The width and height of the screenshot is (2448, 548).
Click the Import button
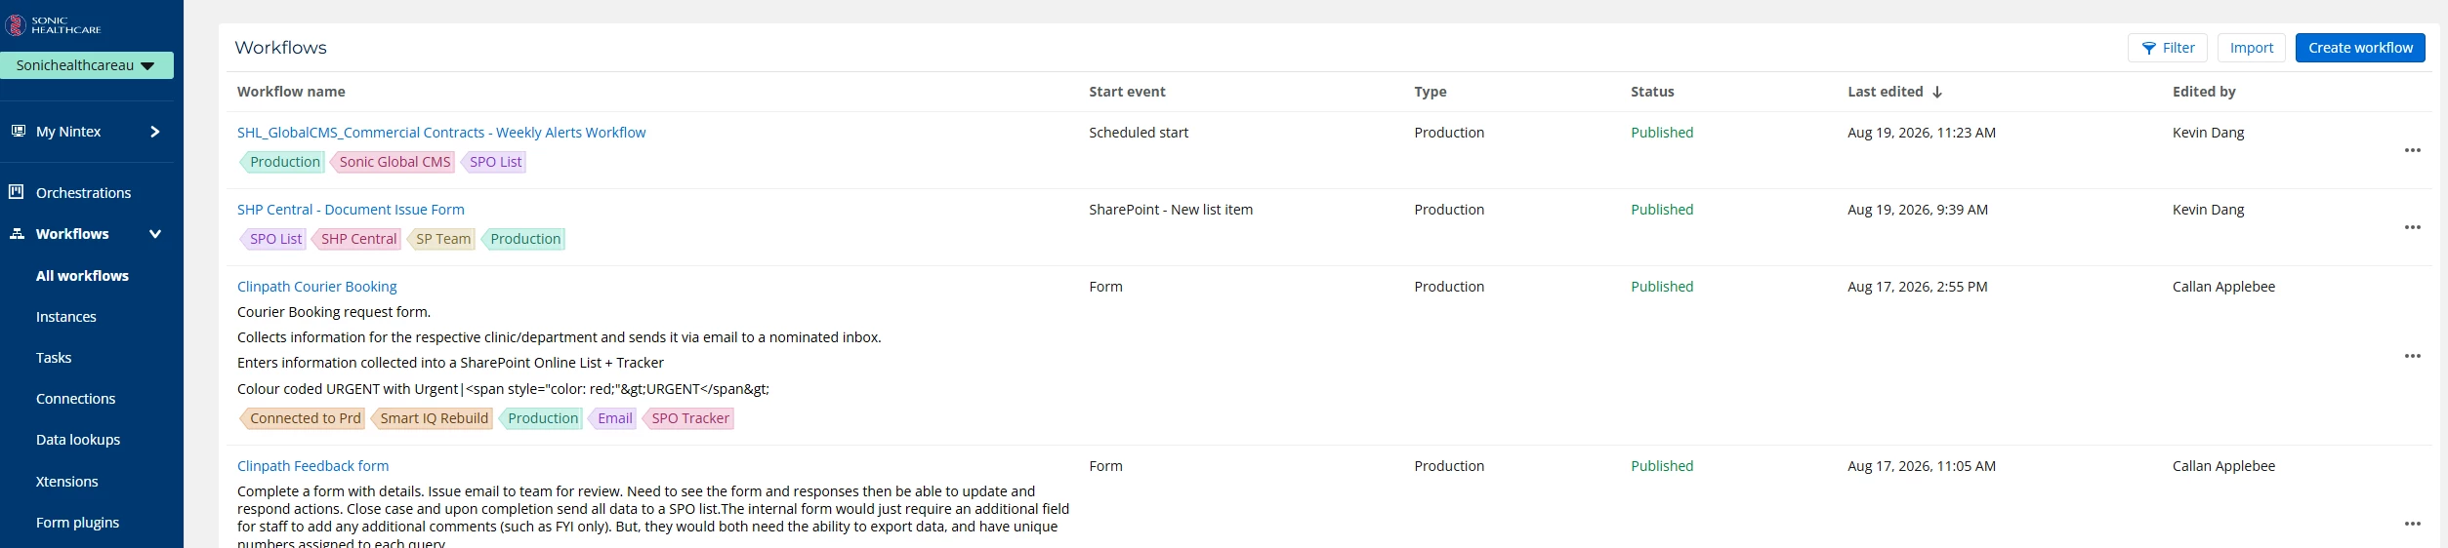coord(2251,48)
